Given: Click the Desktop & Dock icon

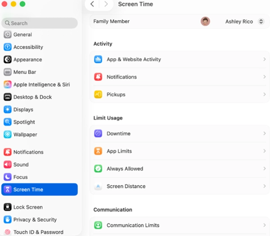Looking at the screenshot, I should (x=7, y=97).
